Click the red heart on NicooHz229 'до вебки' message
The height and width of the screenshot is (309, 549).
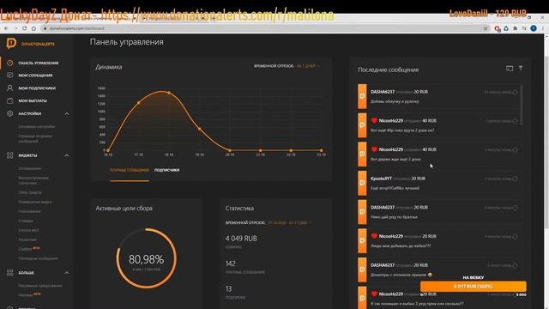coord(374,236)
